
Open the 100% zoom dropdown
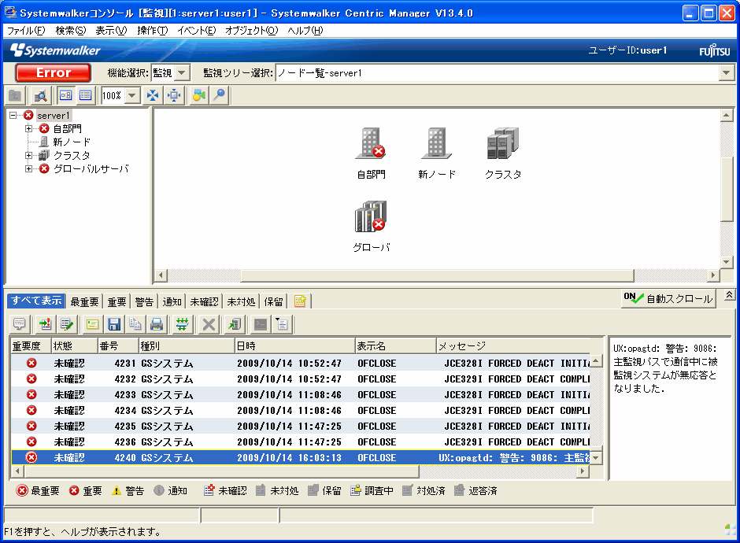click(132, 96)
